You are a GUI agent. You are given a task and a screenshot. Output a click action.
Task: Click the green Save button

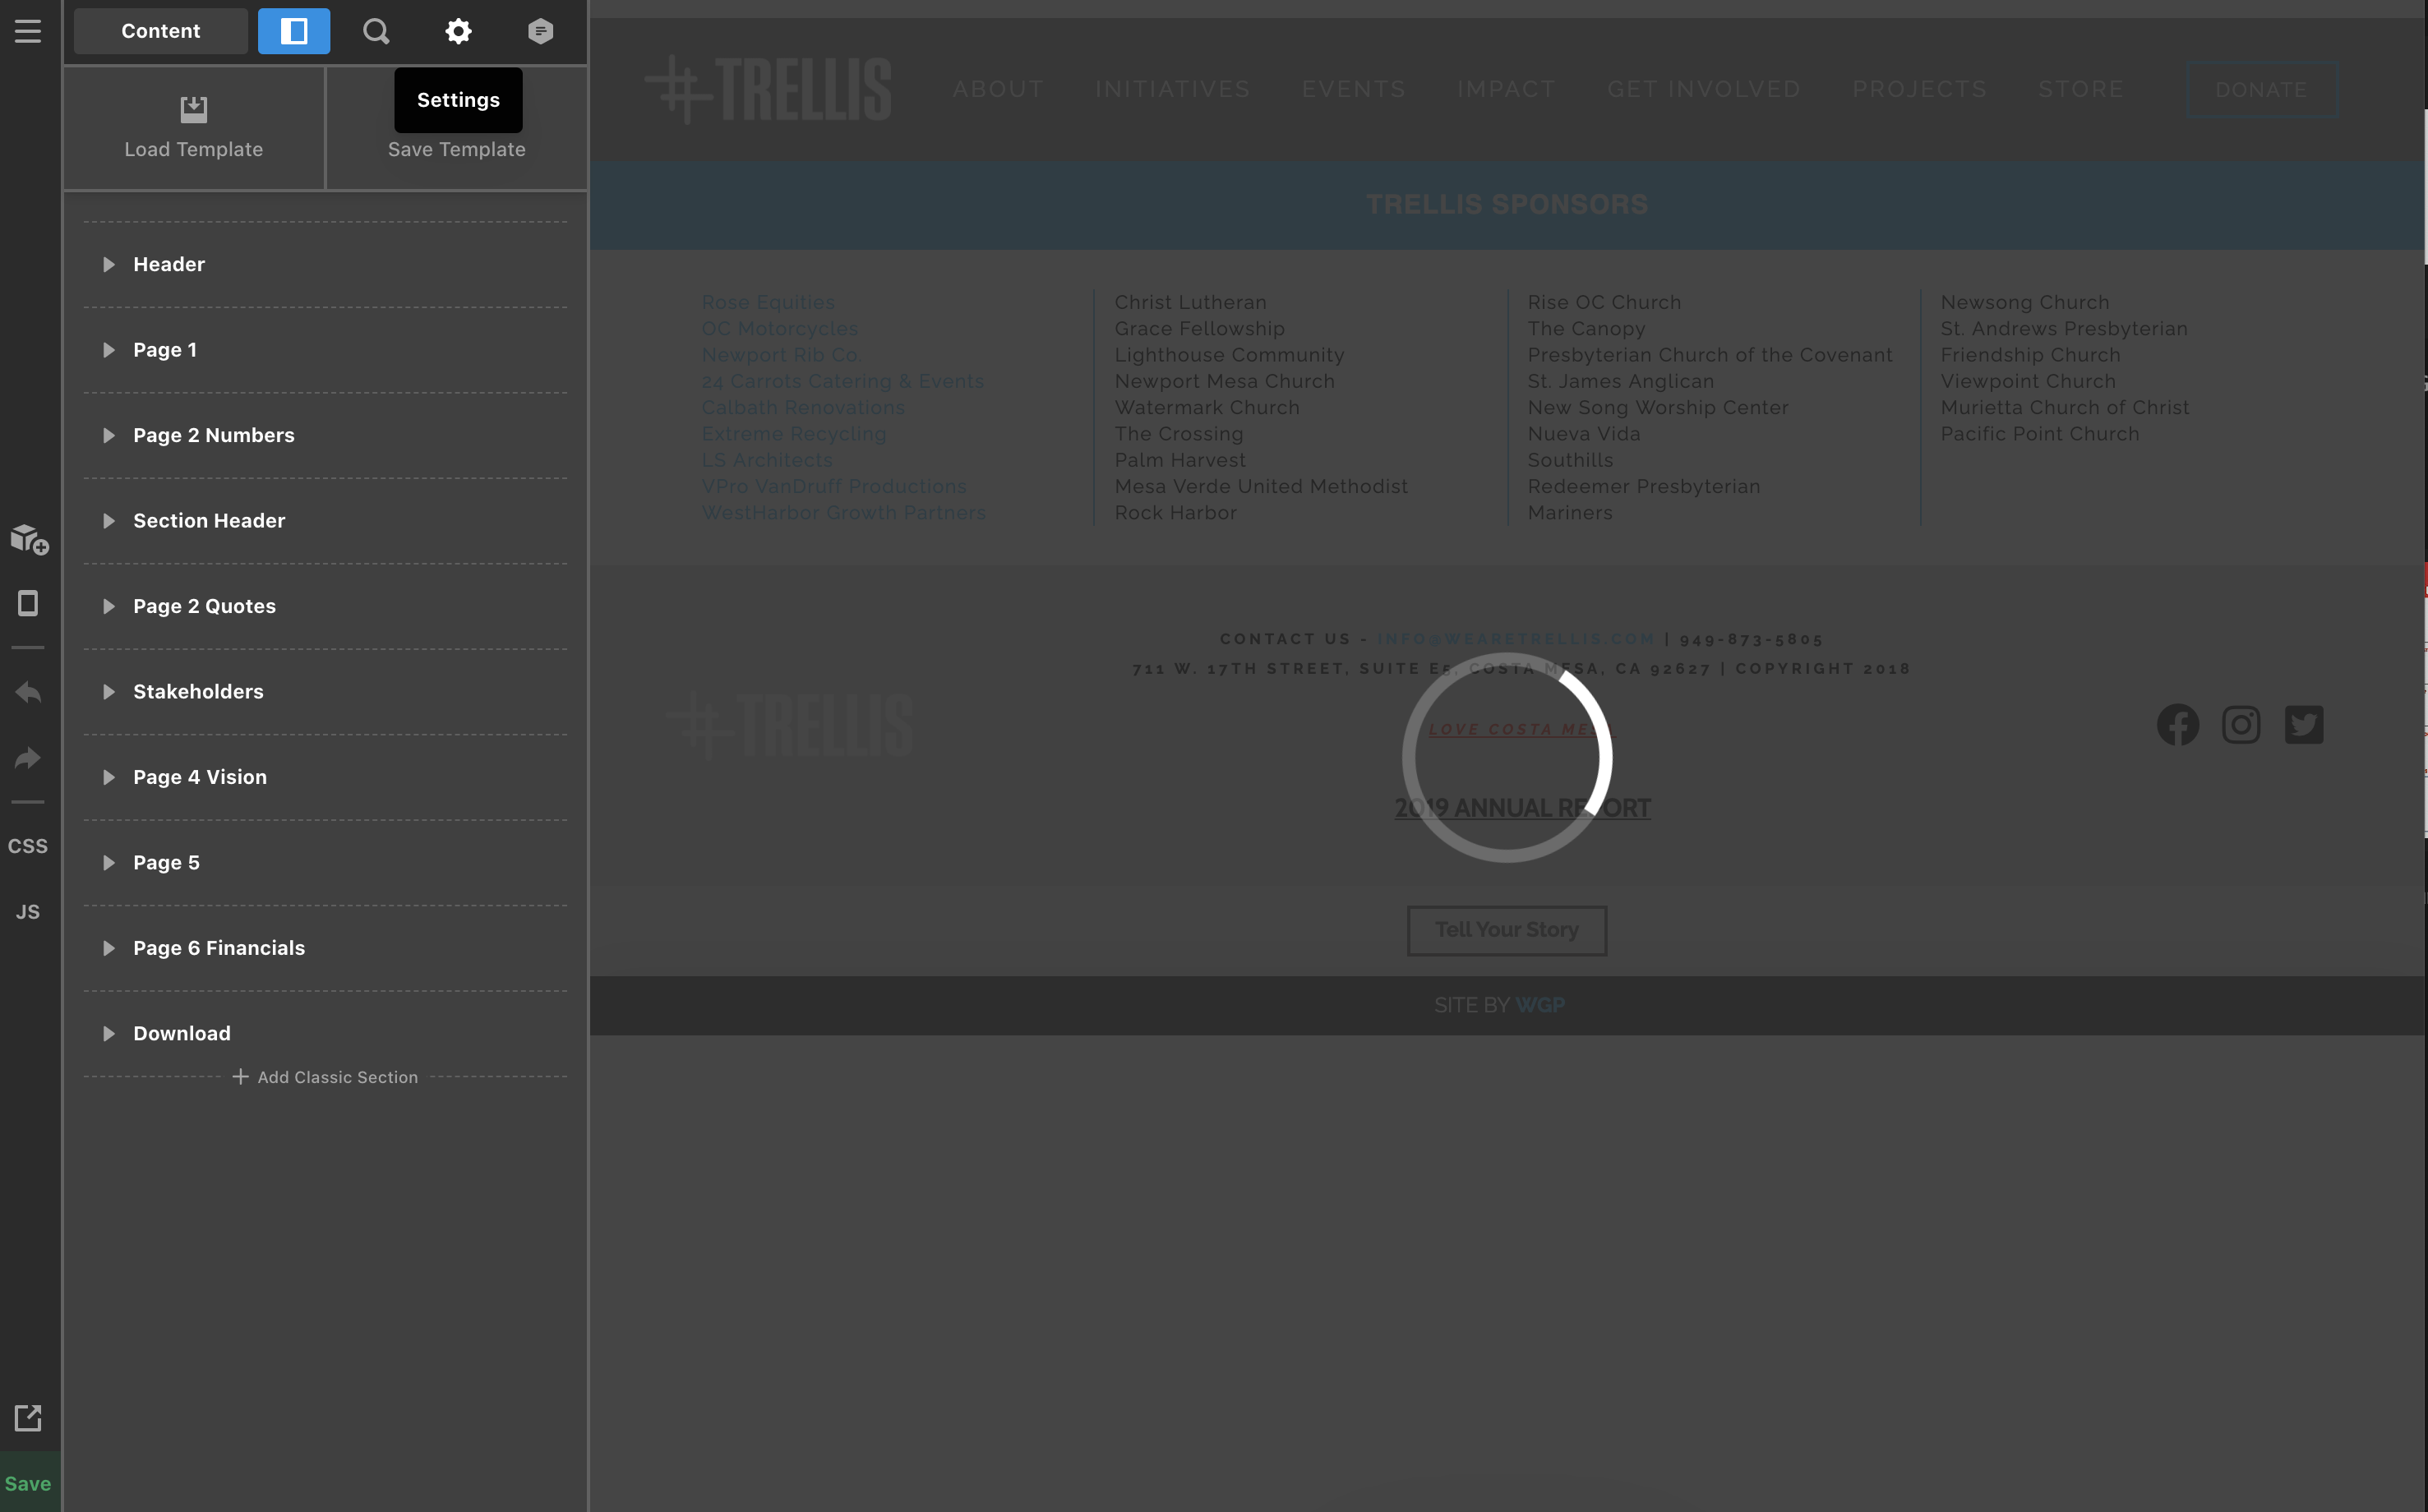click(28, 1483)
